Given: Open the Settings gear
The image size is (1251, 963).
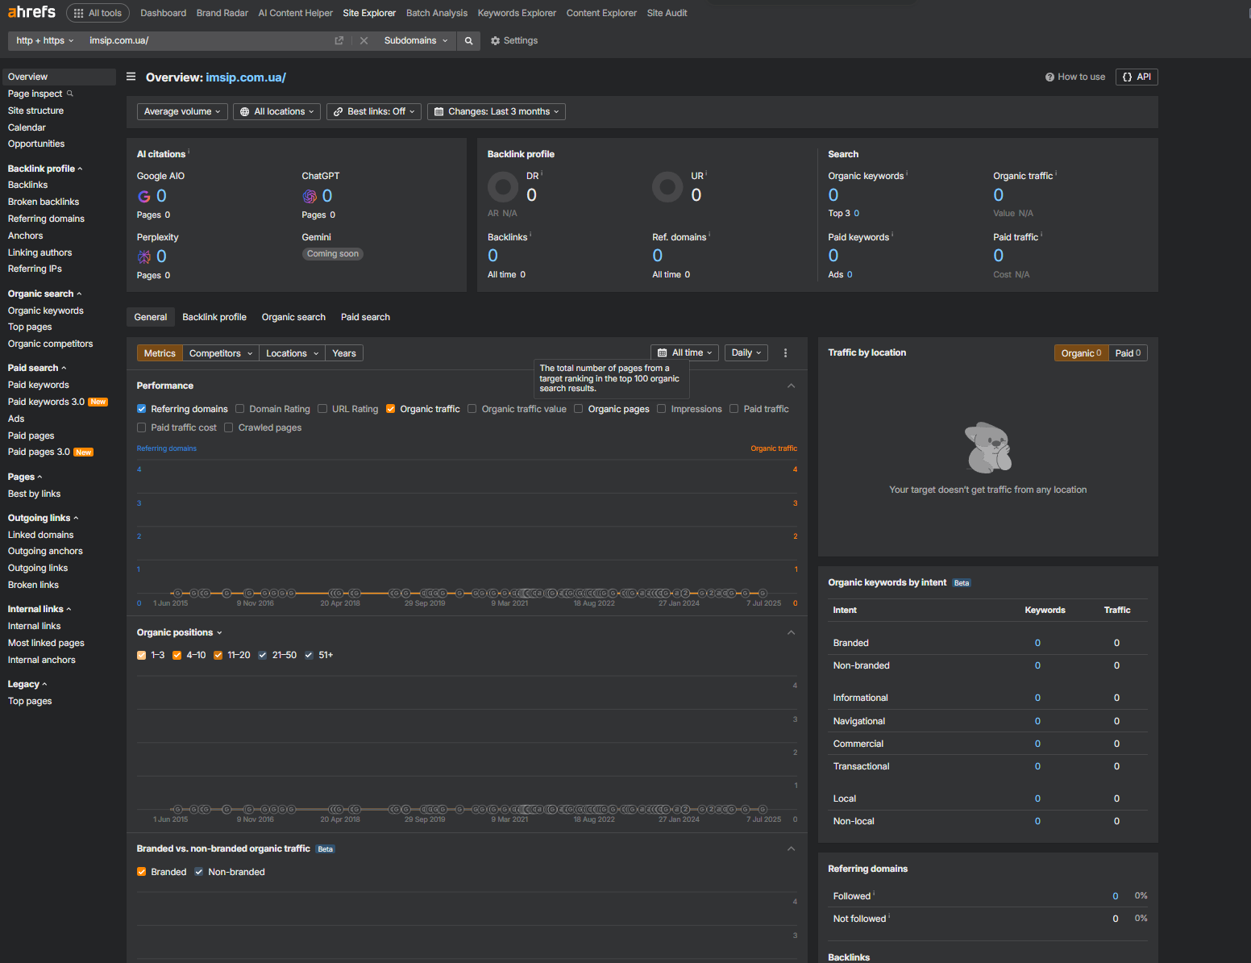Looking at the screenshot, I should coord(514,41).
